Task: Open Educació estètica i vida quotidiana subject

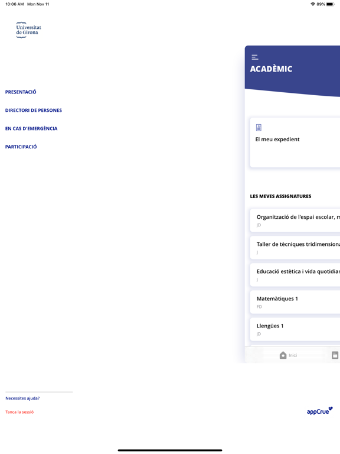Action: coord(295,275)
